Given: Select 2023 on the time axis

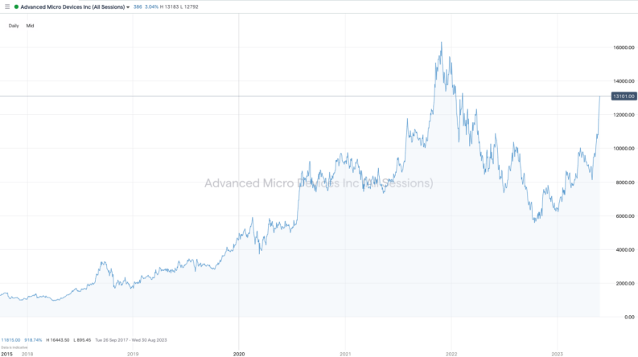Looking at the screenshot, I should [557, 353].
